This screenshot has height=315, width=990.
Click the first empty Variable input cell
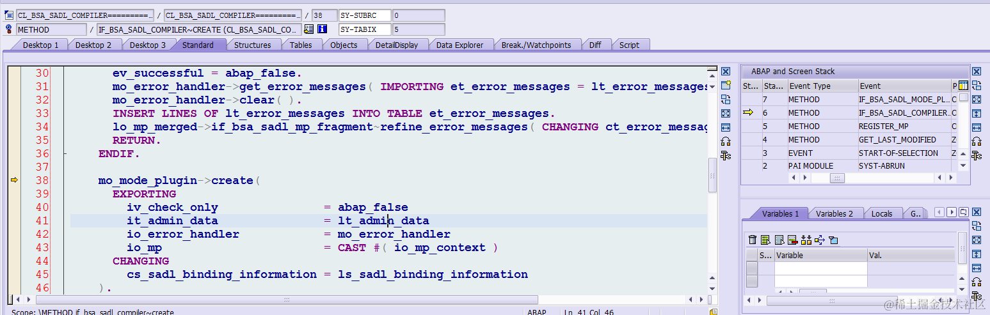[821, 268]
